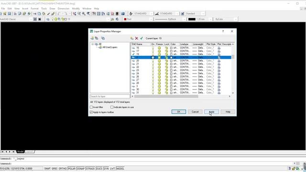Viewport: 306px width, 172px height.
Task: Click the Save icon in the Standard toolbar
Action: (x=9, y=14)
